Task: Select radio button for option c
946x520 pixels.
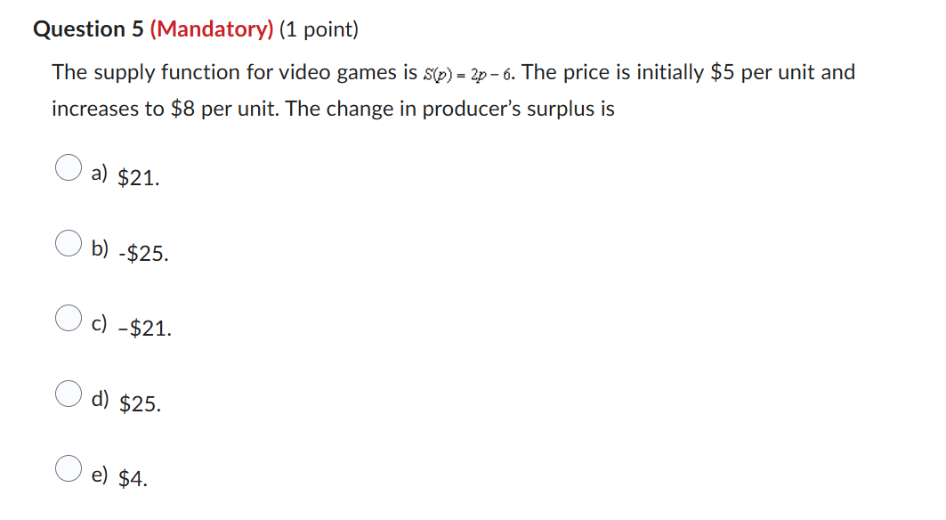Action: pos(69,319)
